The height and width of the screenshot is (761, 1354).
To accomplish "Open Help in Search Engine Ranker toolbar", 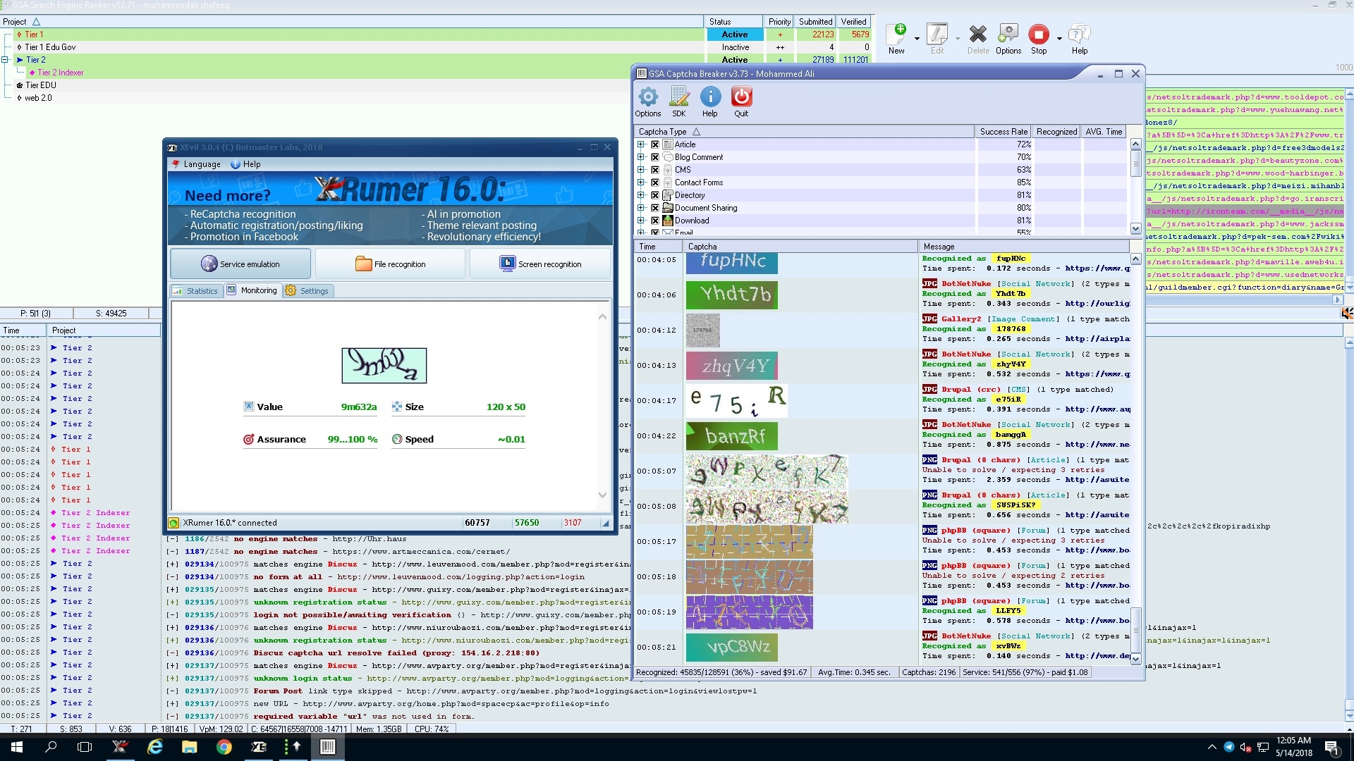I will tap(1080, 39).
